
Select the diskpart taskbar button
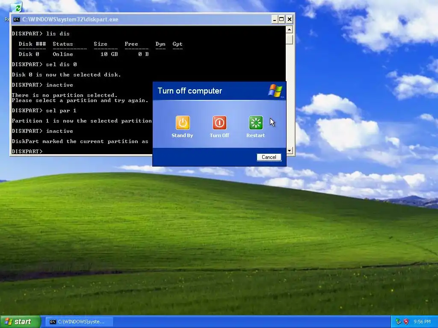[x=79, y=322]
